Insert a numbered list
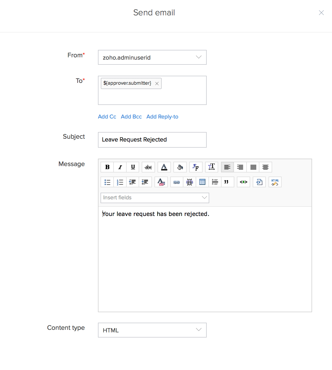The image size is (332, 370). point(120,182)
